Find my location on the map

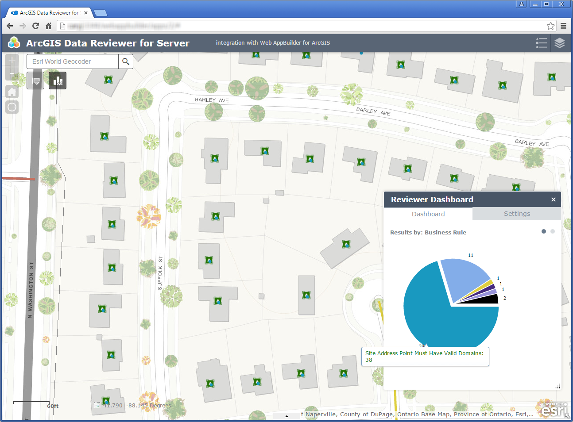(12, 107)
